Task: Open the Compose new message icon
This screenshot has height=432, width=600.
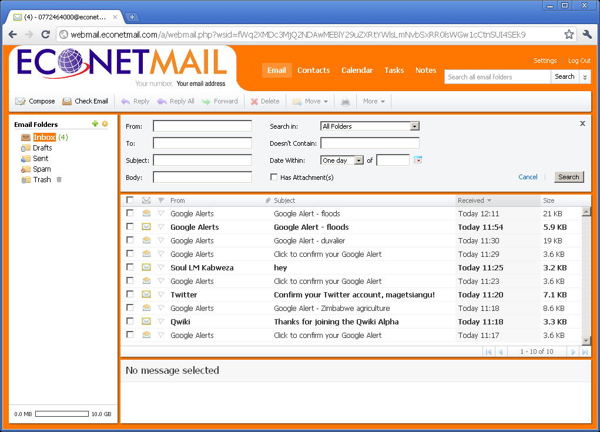Action: tap(21, 101)
